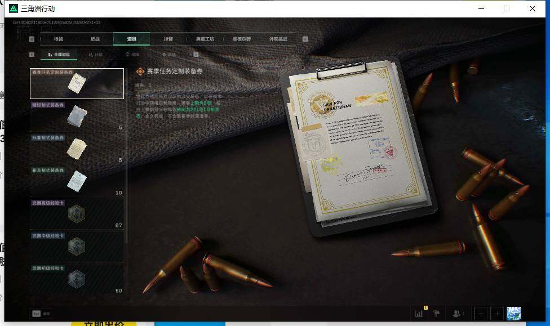This screenshot has height=326, width=550.
Task: Select the 道具 tab
Action: pos(131,39)
